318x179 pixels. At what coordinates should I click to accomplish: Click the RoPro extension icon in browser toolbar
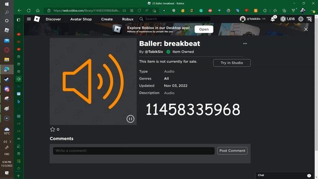pos(238,10)
